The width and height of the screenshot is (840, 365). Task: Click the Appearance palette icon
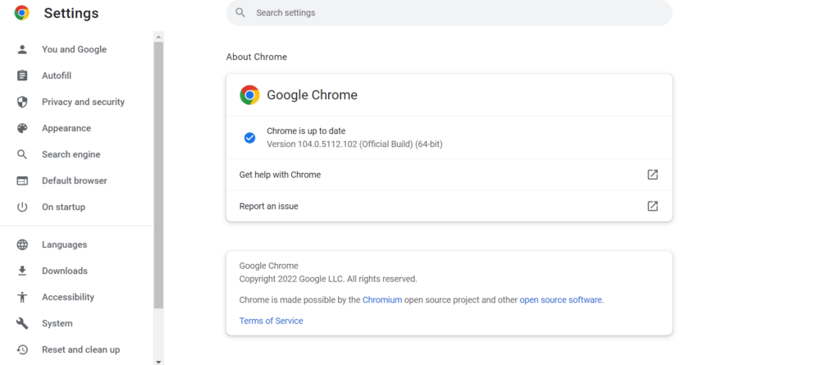[x=22, y=128]
